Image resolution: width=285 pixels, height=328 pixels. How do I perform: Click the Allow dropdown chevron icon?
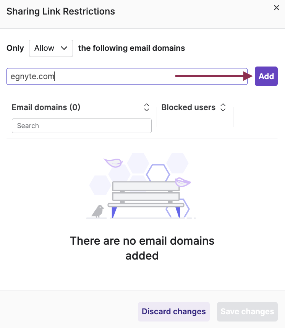[x=64, y=48]
